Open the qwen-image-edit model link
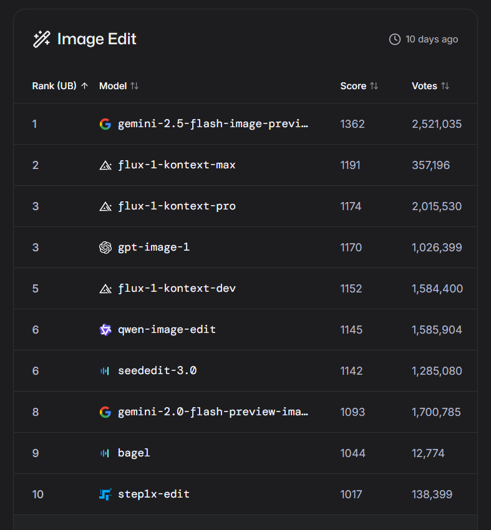The width and height of the screenshot is (491, 530). 167,330
